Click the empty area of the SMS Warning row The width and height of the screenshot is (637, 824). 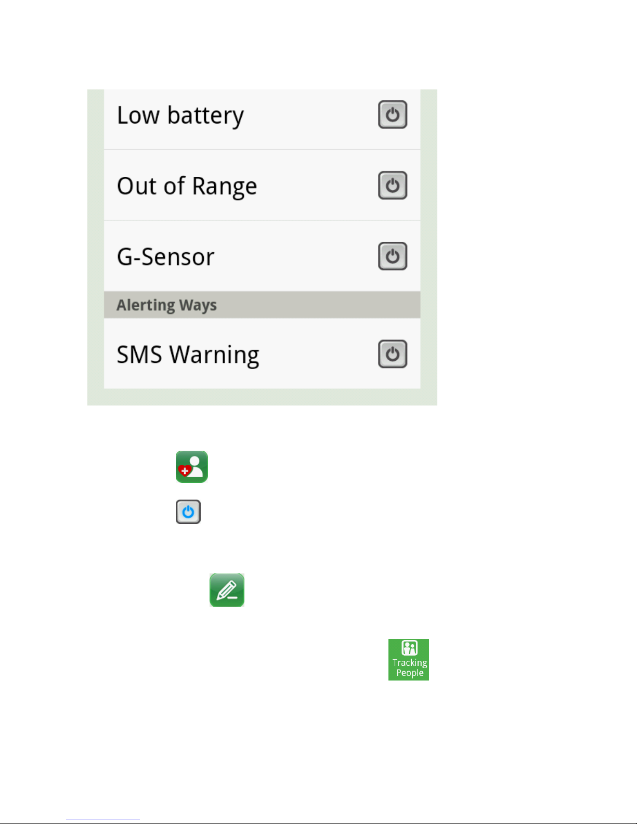[x=318, y=354]
